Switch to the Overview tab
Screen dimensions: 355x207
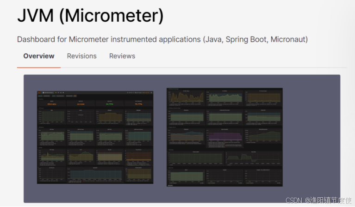coord(39,56)
